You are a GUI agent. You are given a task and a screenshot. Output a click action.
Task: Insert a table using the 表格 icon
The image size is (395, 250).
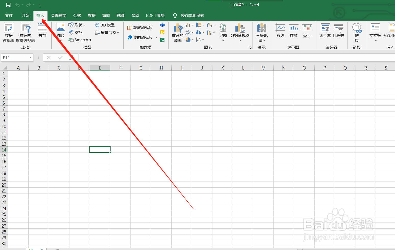[42, 31]
